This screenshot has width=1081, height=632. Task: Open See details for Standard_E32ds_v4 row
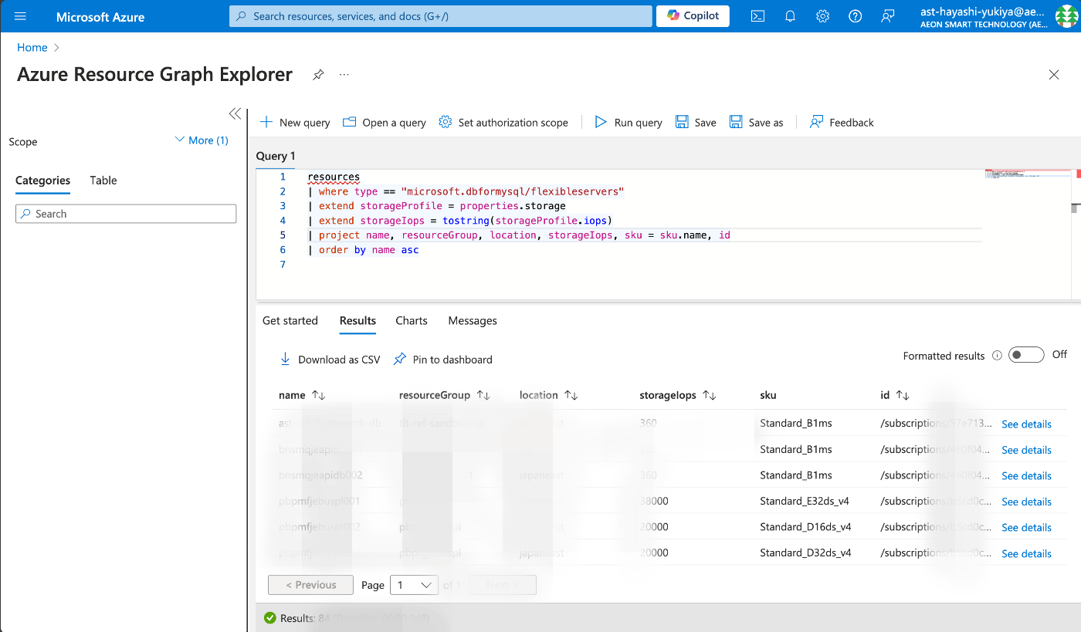pyautogui.click(x=1026, y=502)
